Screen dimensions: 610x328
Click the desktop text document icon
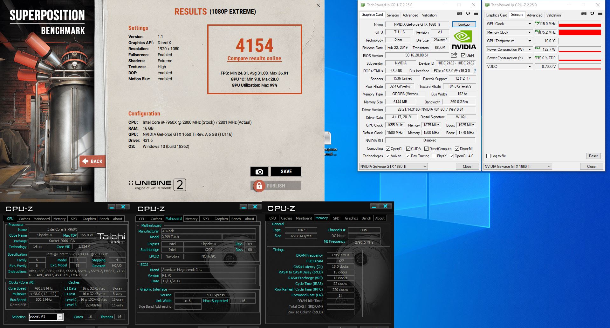point(328,138)
